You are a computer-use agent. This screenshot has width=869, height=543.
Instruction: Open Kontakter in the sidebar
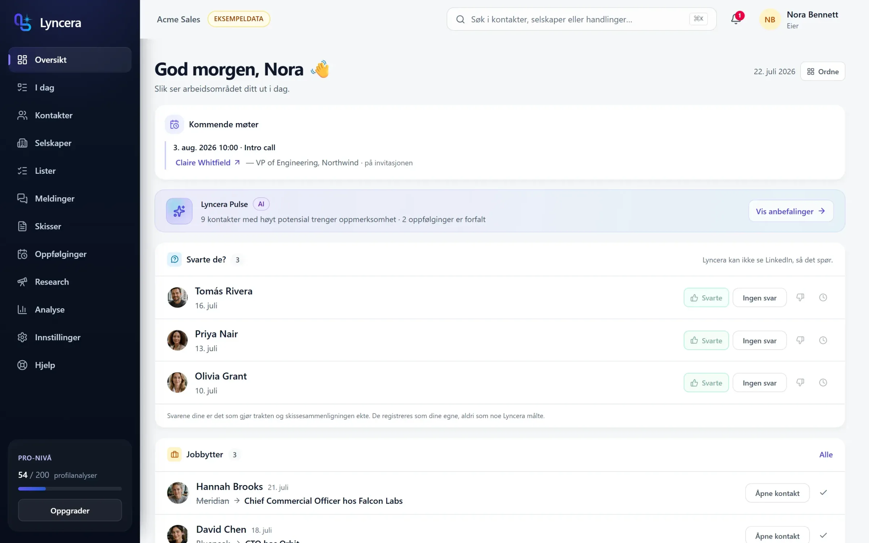click(x=70, y=115)
